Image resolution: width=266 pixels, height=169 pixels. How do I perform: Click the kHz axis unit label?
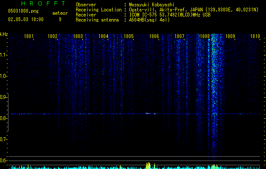point(4,34)
